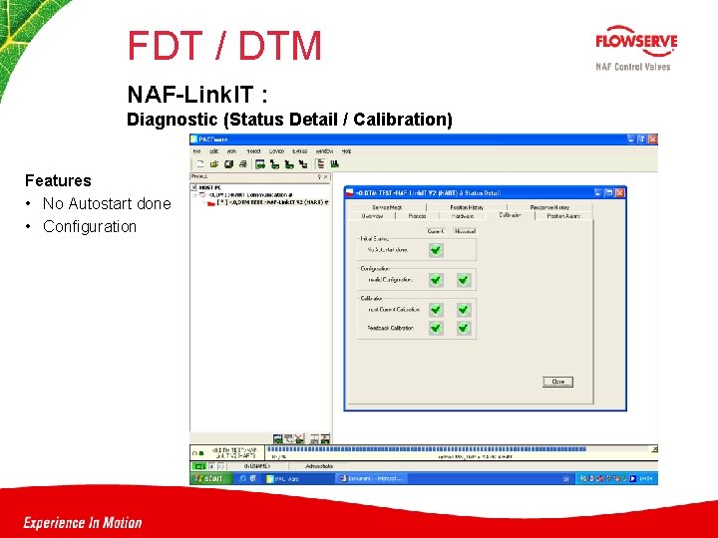Select the DTM TEST NAF-LinkIT V2 tree item
This screenshot has height=538, width=718.
point(272,202)
